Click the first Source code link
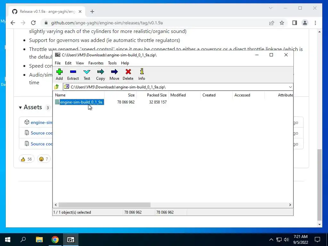 [41, 133]
